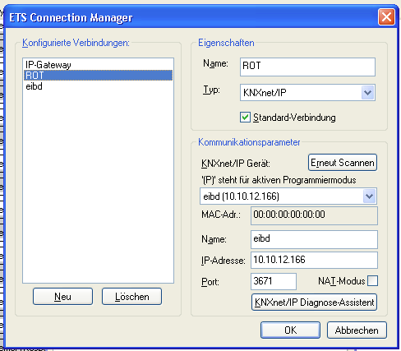The image size is (401, 351).
Task: Edit the device Name field containing eibd
Action: click(314, 239)
